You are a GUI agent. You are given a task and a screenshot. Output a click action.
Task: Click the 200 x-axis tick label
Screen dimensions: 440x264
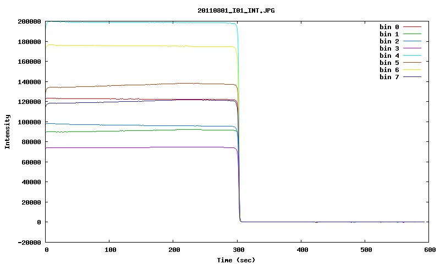[x=174, y=250]
